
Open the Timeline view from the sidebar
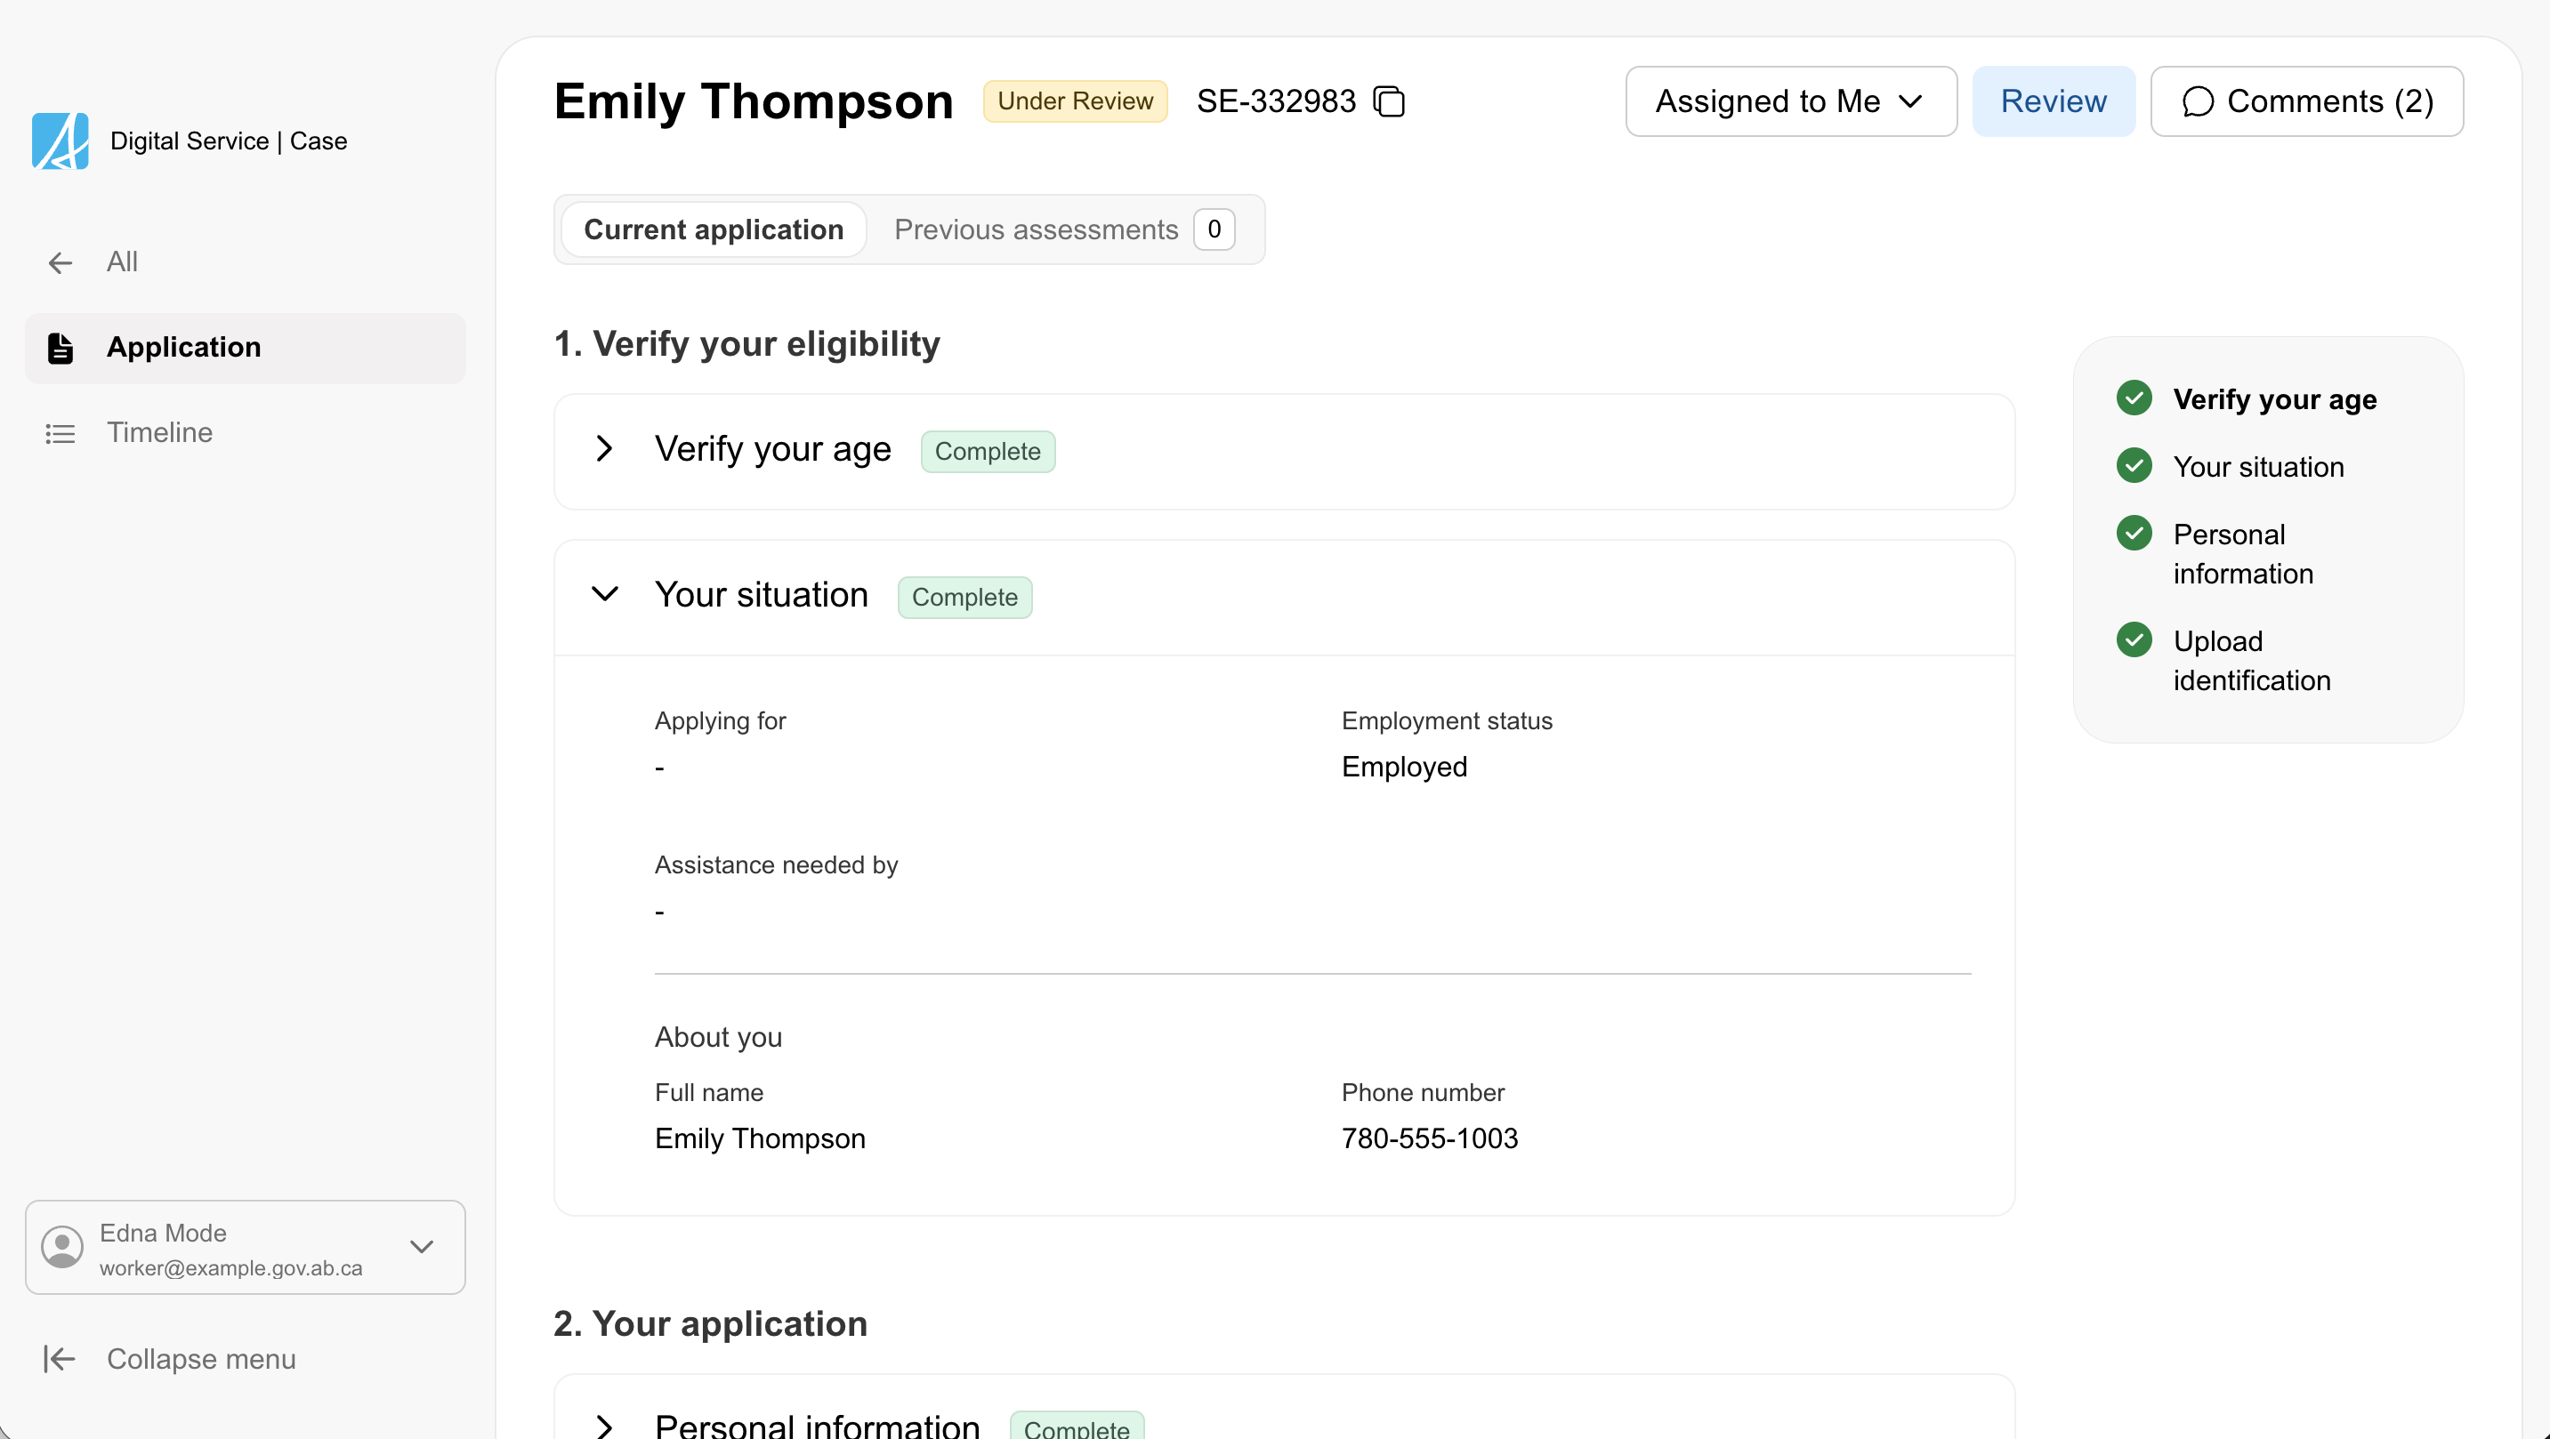(x=159, y=432)
